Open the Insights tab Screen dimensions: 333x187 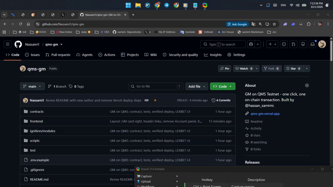coord(213,55)
